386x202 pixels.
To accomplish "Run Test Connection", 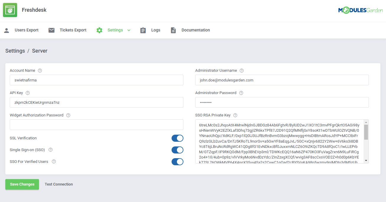I will (x=58, y=184).
